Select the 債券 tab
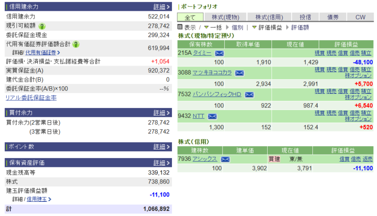Viewport: 377px width, 216px height. pyautogui.click(x=333, y=17)
